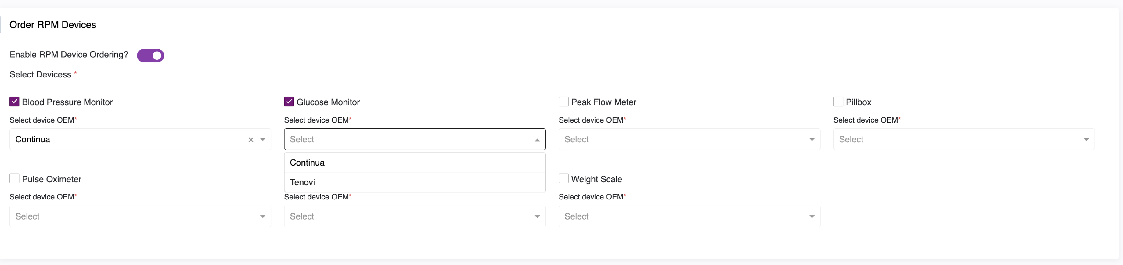Click inside the Glucose Monitor OEM search field
Image resolution: width=1123 pixels, height=265 pixels.
point(405,140)
